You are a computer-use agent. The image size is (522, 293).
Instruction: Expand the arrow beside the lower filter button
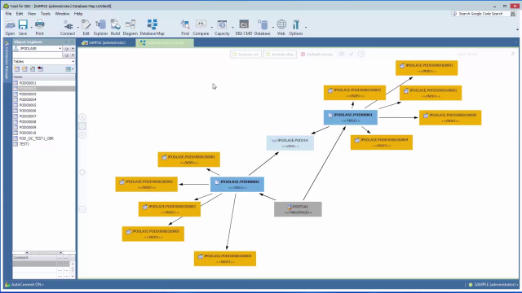pos(73,55)
